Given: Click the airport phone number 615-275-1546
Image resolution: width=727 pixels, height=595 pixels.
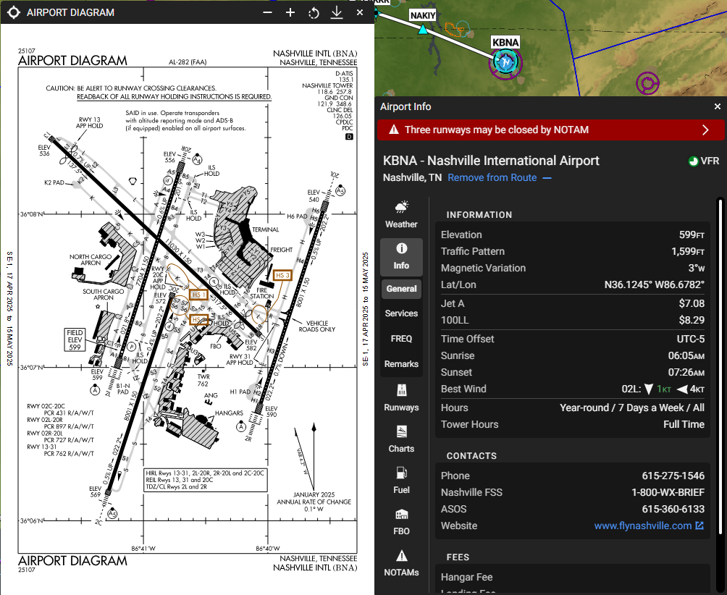Looking at the screenshot, I should pyautogui.click(x=673, y=476).
